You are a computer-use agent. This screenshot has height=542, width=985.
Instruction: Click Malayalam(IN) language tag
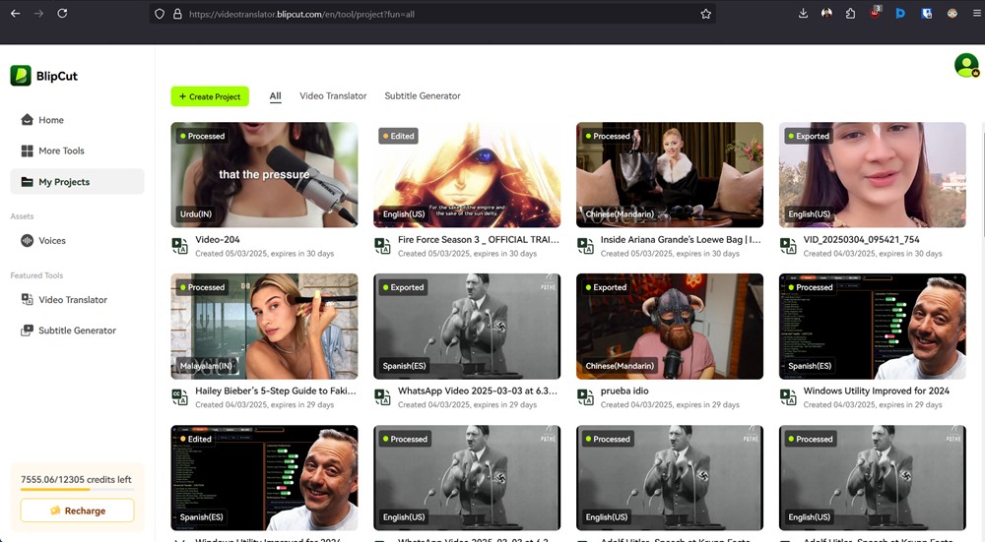point(206,366)
